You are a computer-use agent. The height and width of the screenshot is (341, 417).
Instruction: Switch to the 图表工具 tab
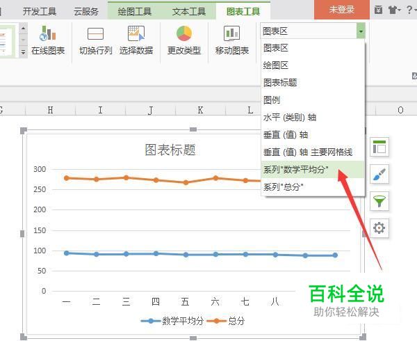click(243, 11)
